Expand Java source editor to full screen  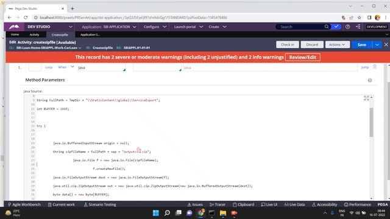click(366, 98)
